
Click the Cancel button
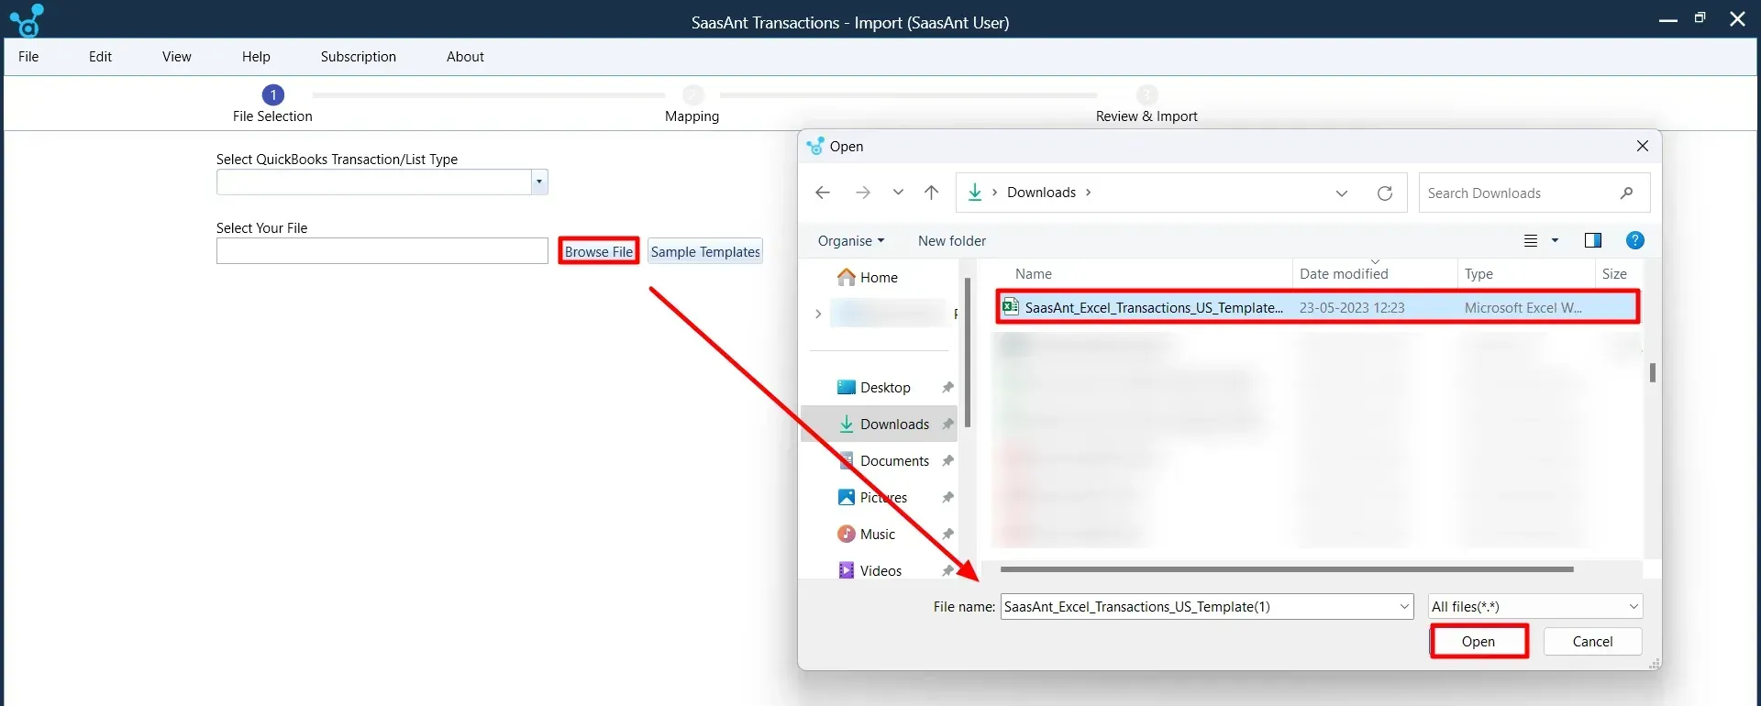point(1592,642)
